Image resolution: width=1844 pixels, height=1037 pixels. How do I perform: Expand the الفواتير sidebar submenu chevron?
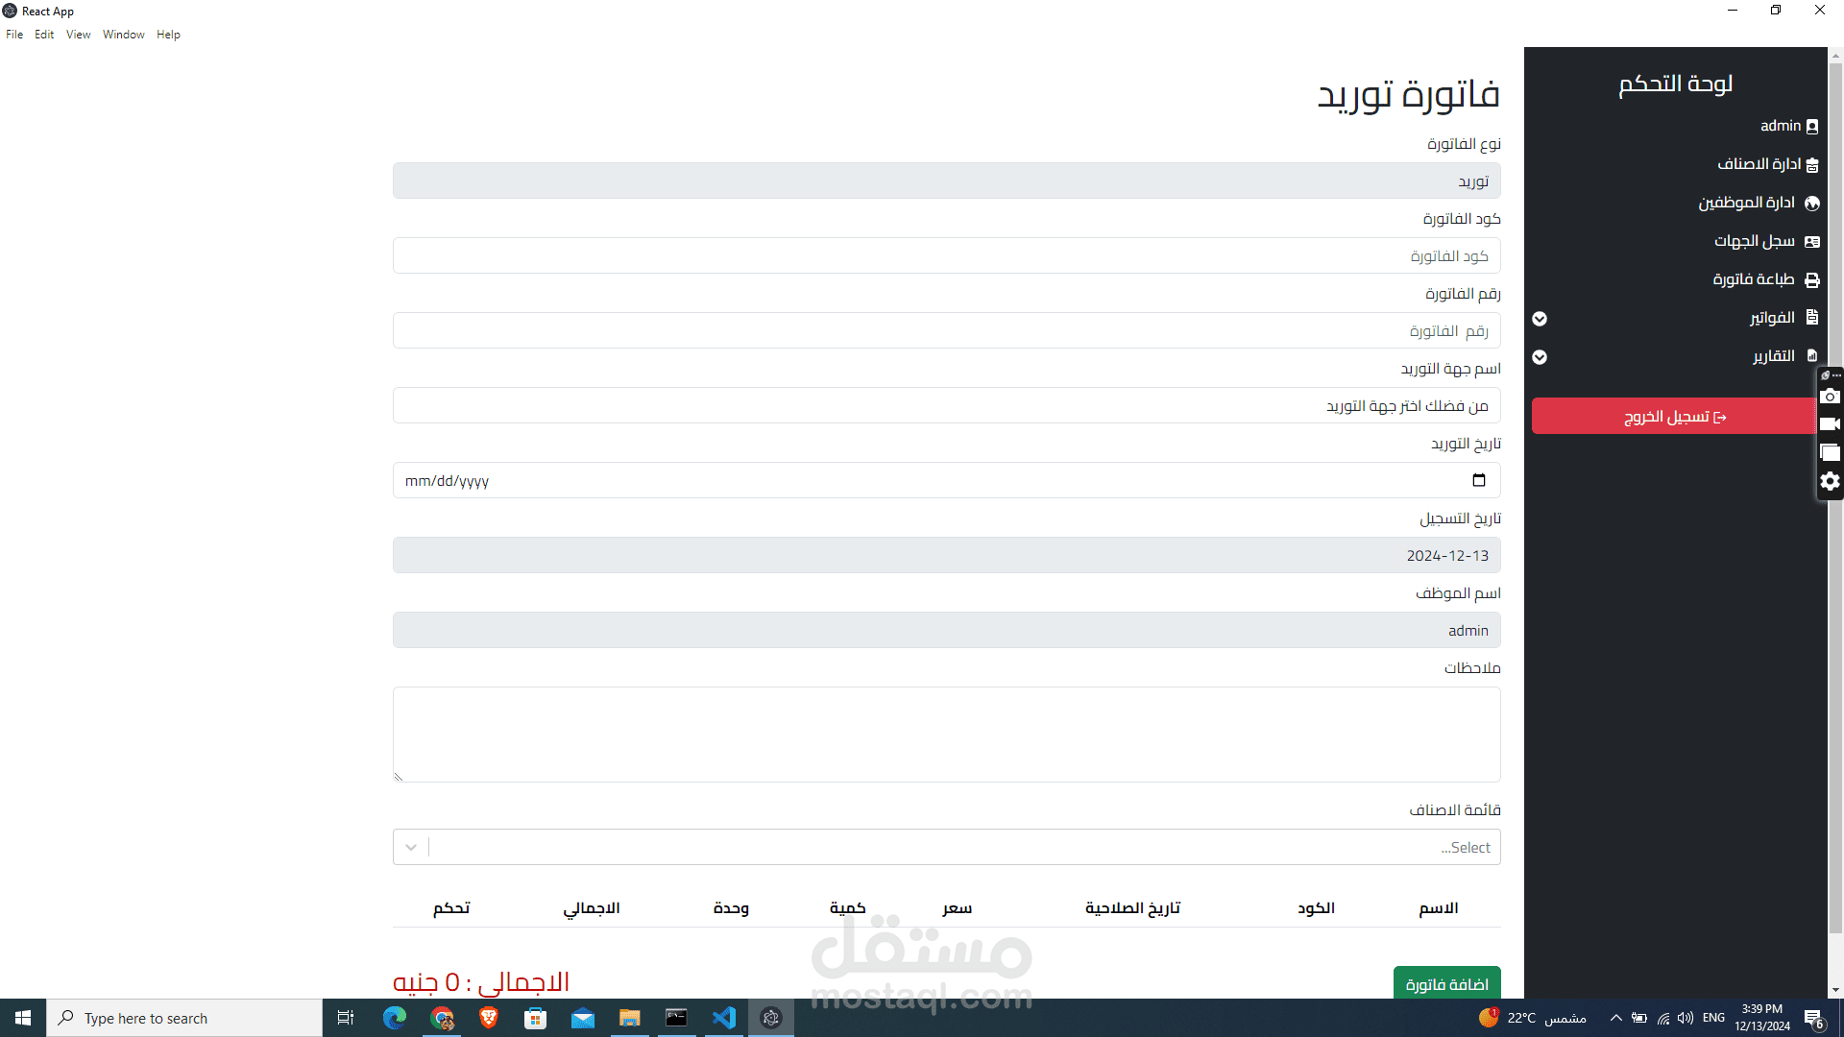pos(1540,319)
